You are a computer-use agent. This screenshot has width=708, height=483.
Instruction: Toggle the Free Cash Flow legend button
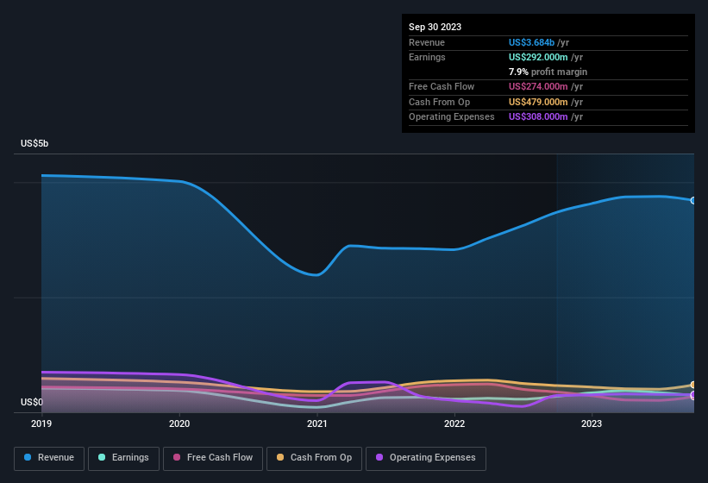[213, 459]
